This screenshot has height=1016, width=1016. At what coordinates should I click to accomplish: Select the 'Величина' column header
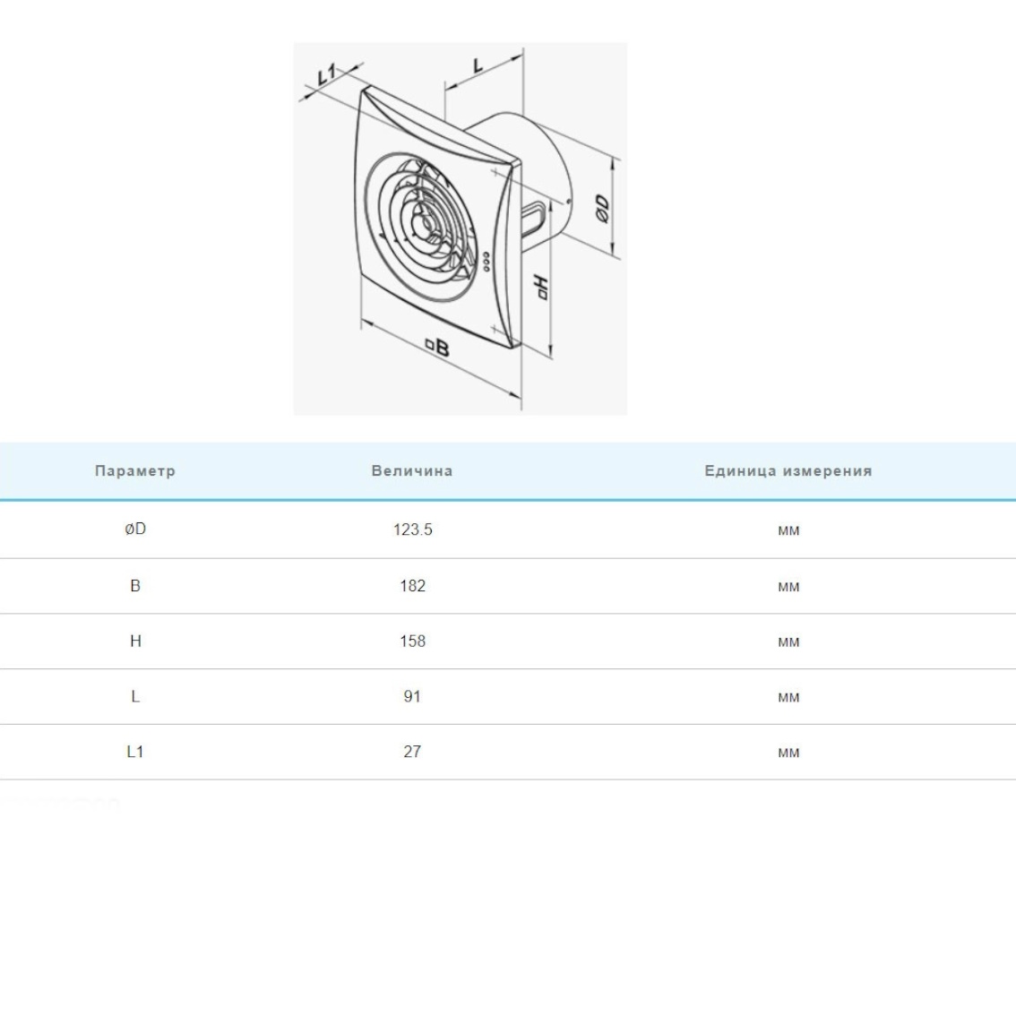coord(412,471)
